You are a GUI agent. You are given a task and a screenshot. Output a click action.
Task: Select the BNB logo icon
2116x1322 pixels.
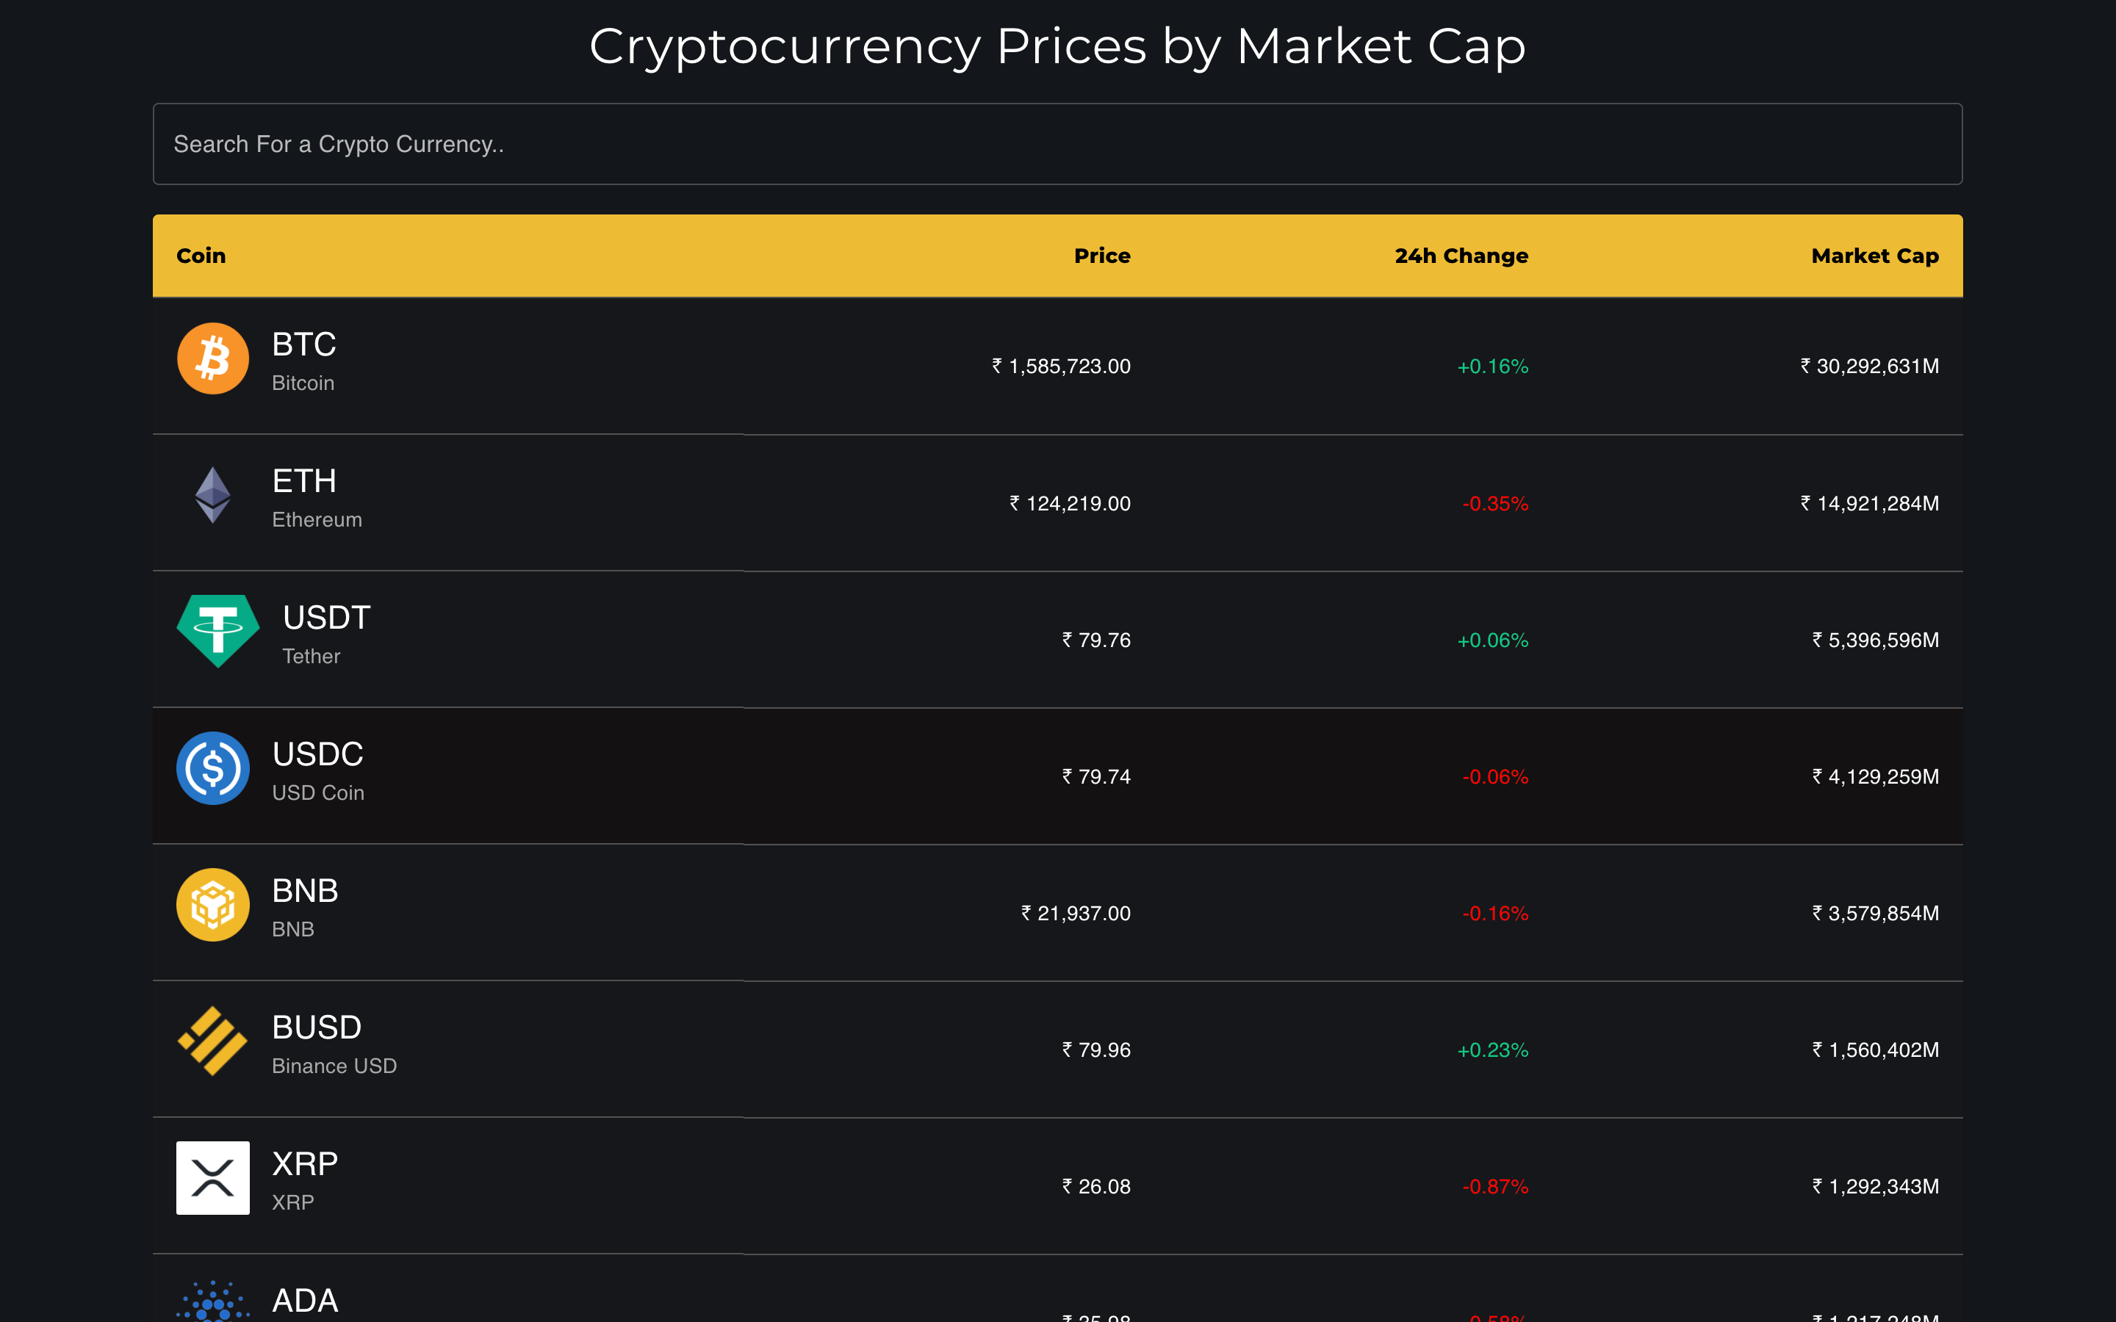[x=212, y=905]
